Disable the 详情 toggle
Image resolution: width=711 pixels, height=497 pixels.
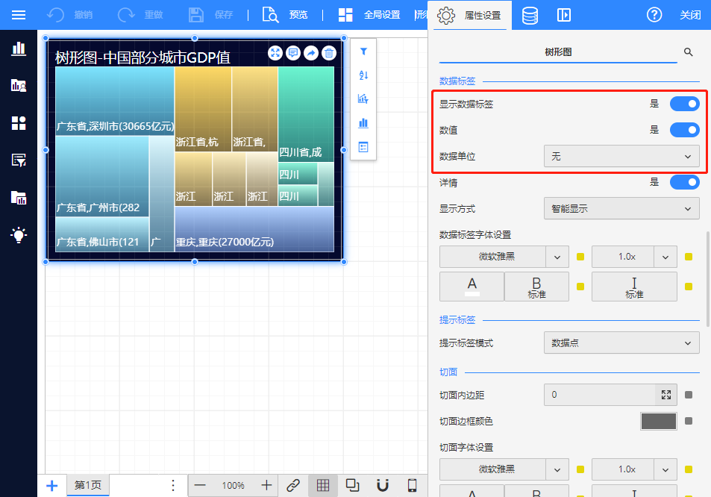(x=684, y=182)
